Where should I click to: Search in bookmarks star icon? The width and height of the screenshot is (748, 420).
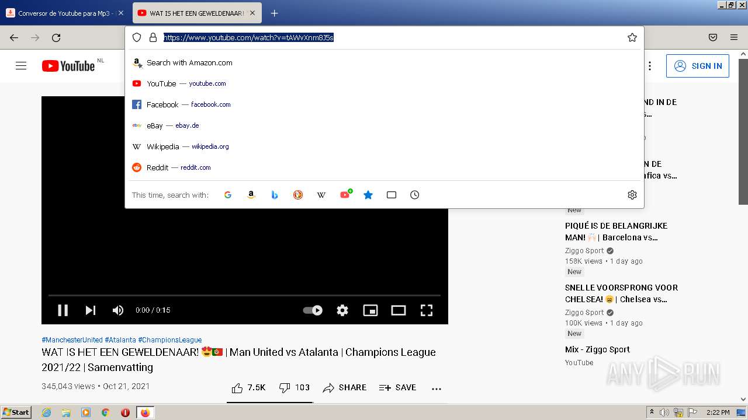(x=368, y=195)
